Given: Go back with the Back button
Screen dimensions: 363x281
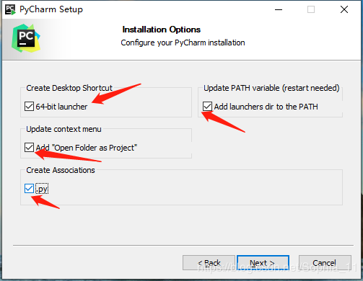Looking at the screenshot, I should (x=209, y=263).
